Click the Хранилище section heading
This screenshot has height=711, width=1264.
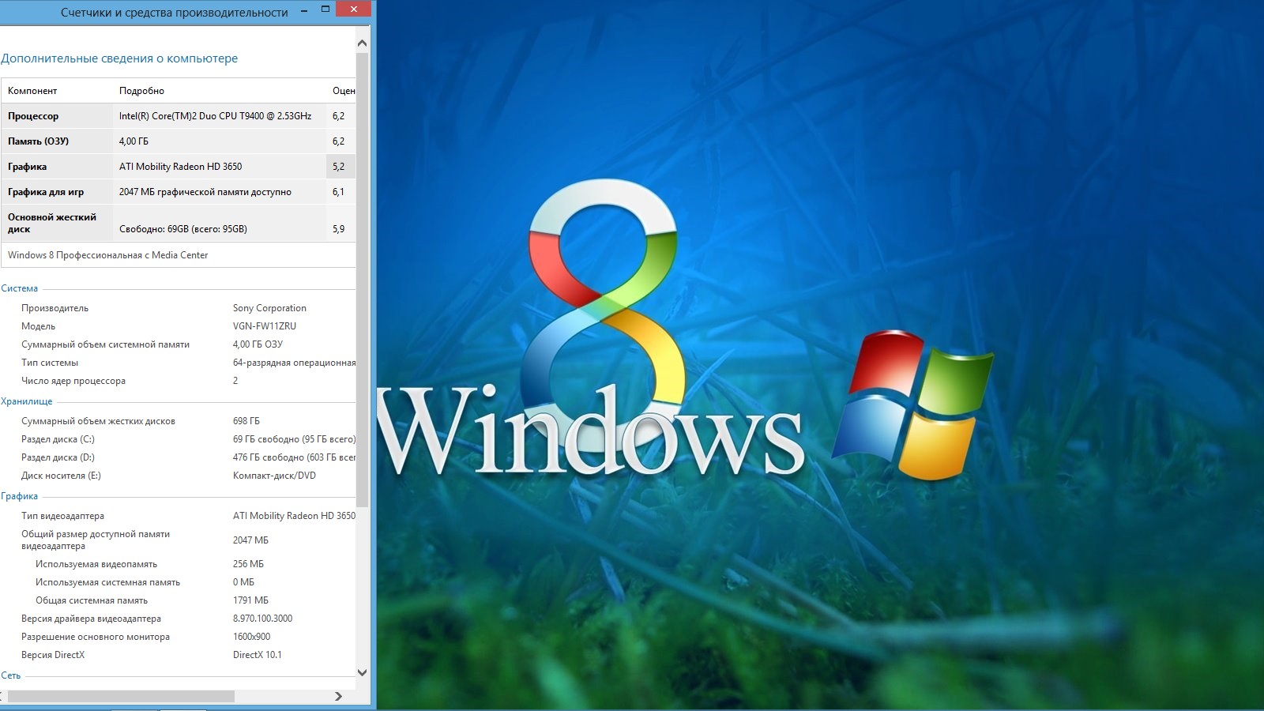coord(27,401)
